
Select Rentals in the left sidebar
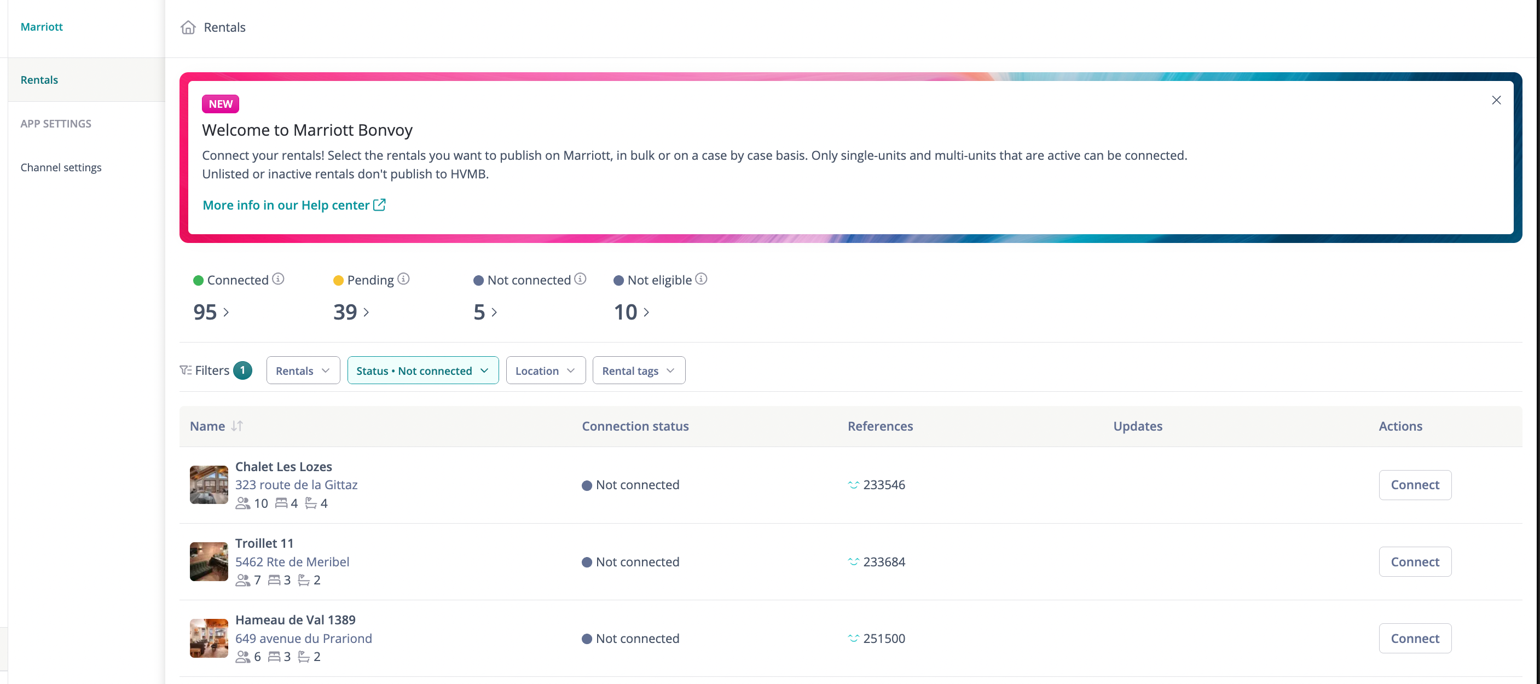[x=39, y=80]
